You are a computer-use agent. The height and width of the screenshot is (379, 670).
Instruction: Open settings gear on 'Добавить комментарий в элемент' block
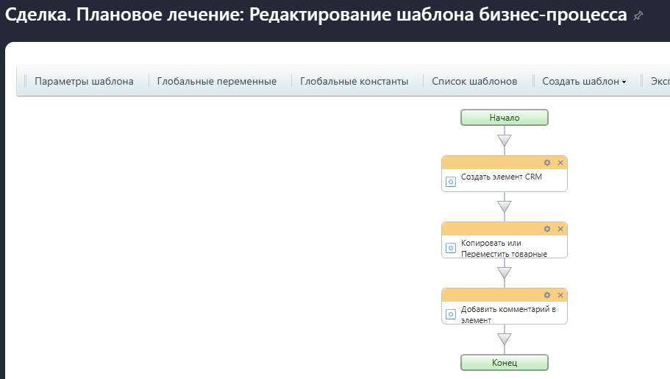[547, 295]
